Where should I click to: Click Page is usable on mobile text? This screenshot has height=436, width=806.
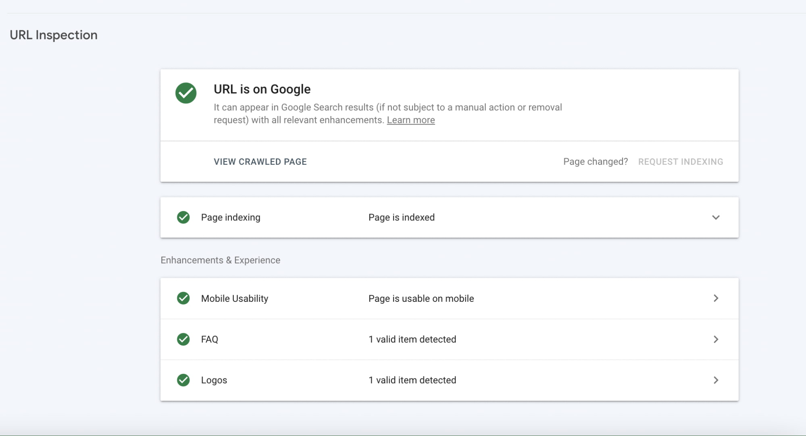click(x=421, y=299)
